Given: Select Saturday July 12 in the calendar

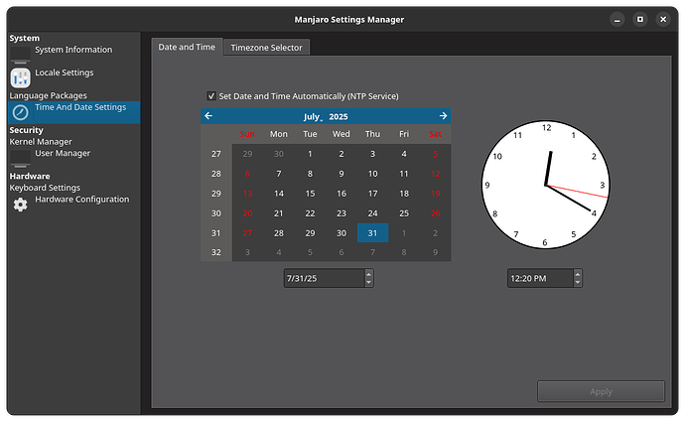Looking at the screenshot, I should 436,174.
